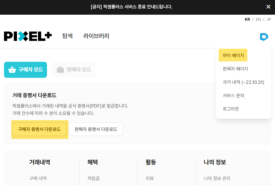
Task: Click the 나의 정보 column heading
Action: coord(215,162)
